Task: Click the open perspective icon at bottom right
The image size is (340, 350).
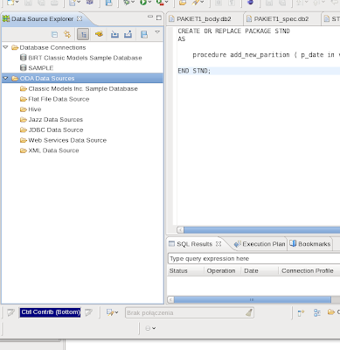Action: [x=301, y=313]
